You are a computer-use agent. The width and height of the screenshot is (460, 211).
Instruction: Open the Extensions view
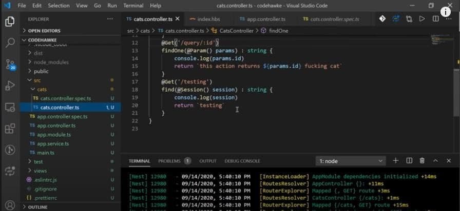click(x=10, y=129)
